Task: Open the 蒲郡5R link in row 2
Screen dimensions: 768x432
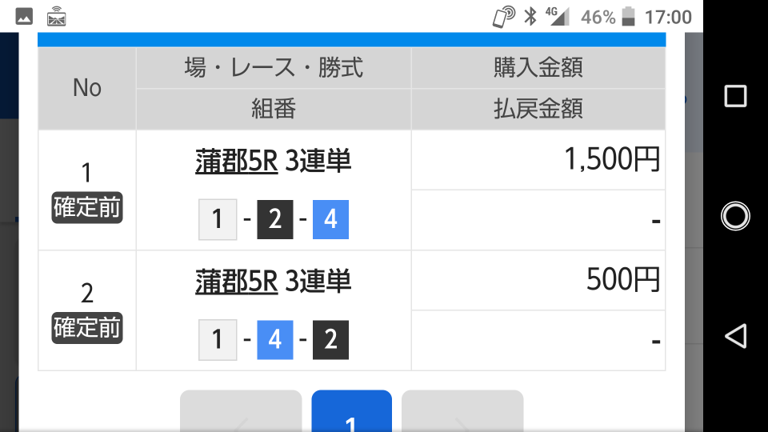Action: click(x=237, y=281)
